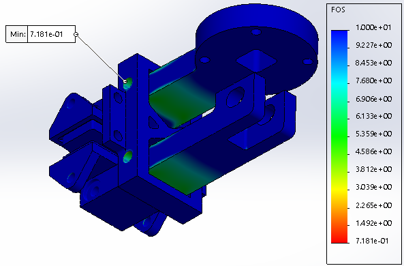Click the callout leader circle handle beside the Min box
The image size is (404, 266).
[76, 34]
